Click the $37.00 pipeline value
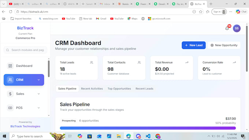249x140 pixels. (x=231, y=118)
